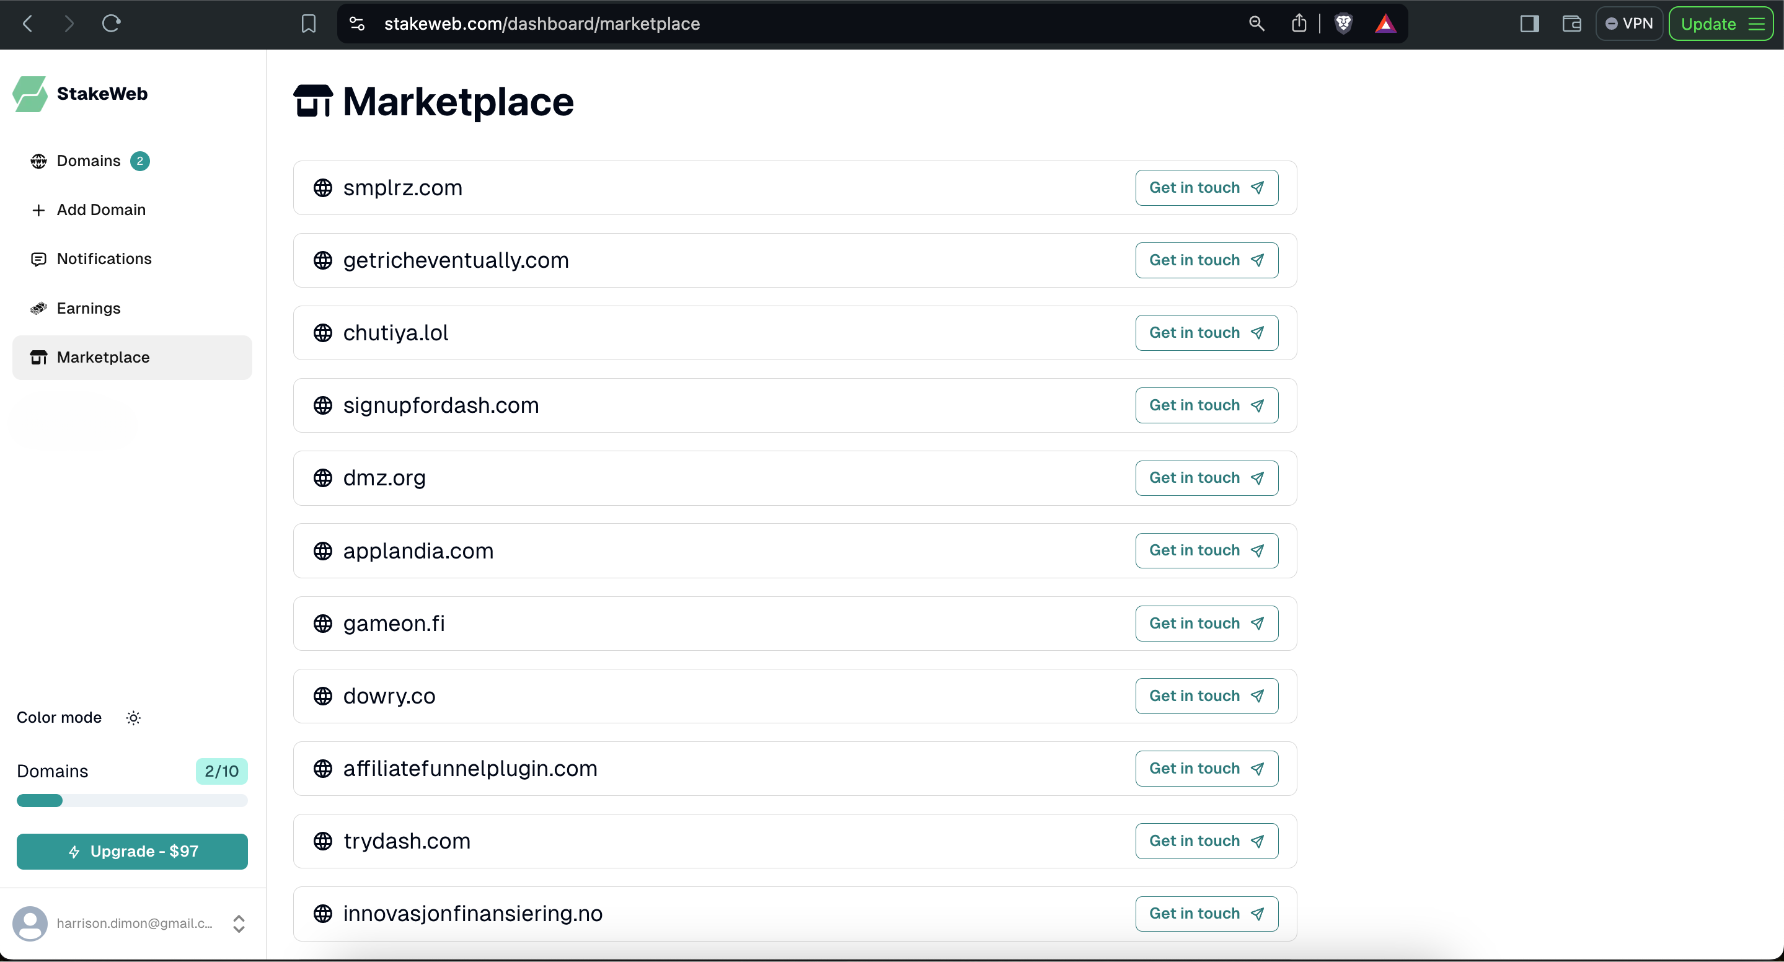The height and width of the screenshot is (962, 1784).
Task: Click Upgrade - $97 button
Action: click(132, 851)
